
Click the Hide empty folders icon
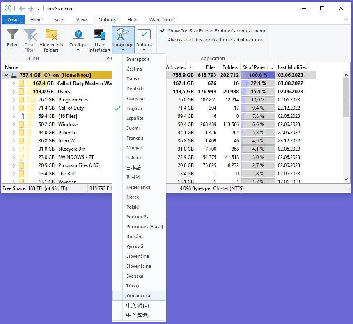tap(51, 35)
